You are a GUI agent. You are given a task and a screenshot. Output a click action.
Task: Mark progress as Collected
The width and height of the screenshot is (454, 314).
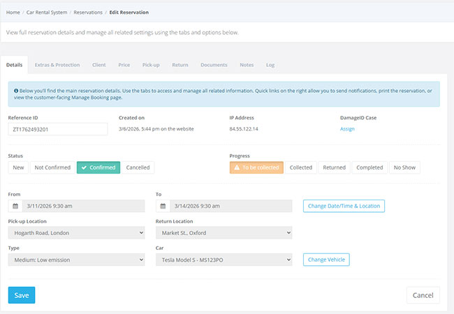point(301,167)
